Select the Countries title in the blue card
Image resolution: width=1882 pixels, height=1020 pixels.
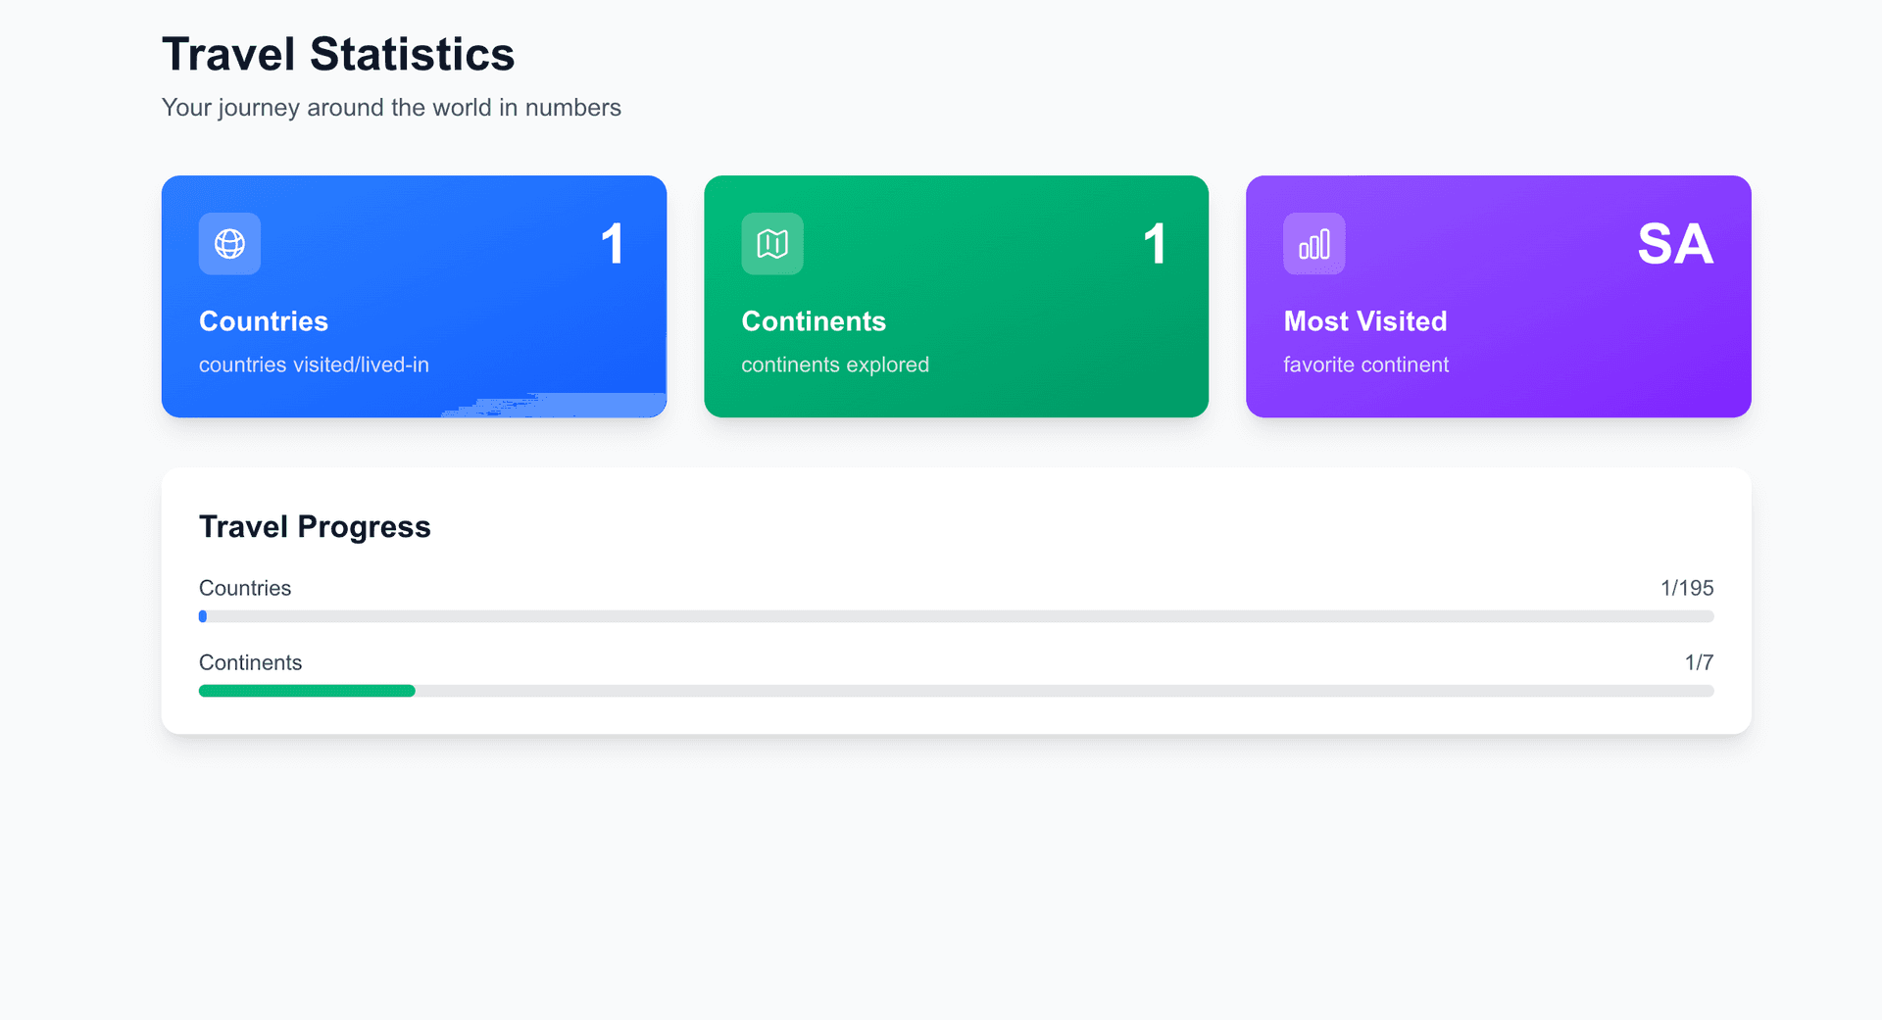pos(264,321)
